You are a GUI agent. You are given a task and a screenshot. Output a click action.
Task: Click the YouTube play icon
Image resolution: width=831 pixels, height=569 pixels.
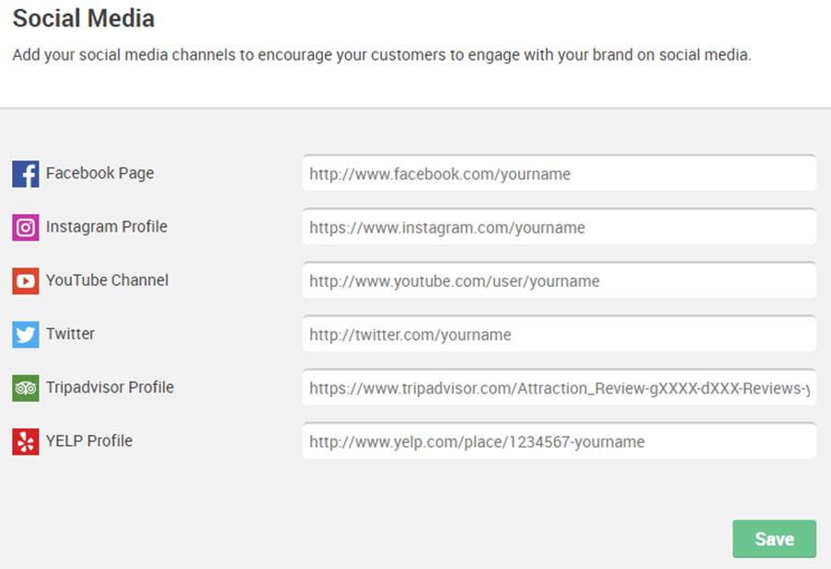pos(26,280)
